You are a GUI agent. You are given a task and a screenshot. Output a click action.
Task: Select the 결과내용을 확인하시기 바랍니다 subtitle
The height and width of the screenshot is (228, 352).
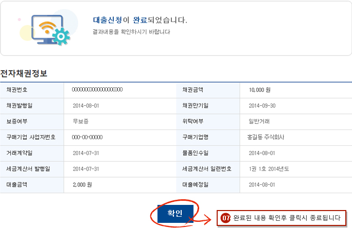[131, 32]
